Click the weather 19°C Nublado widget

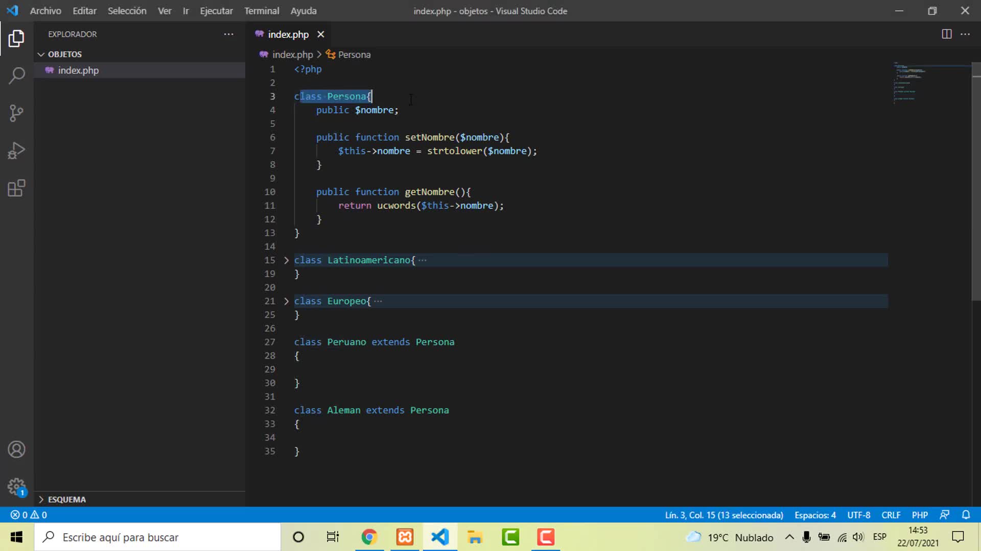tap(730, 537)
